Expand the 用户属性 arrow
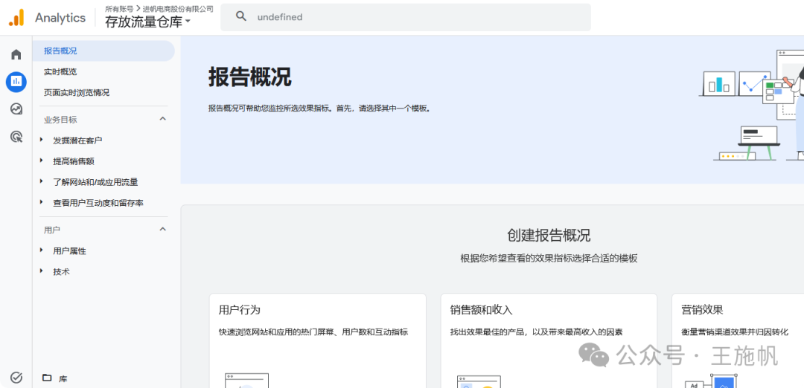 pyautogui.click(x=42, y=250)
